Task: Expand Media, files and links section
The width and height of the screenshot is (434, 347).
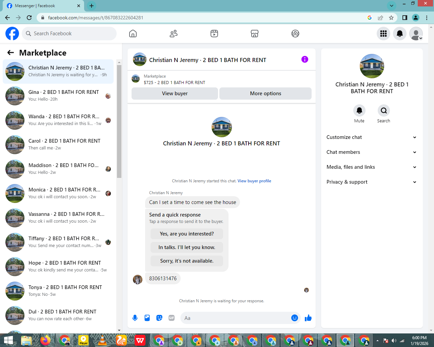Action: pos(372,167)
